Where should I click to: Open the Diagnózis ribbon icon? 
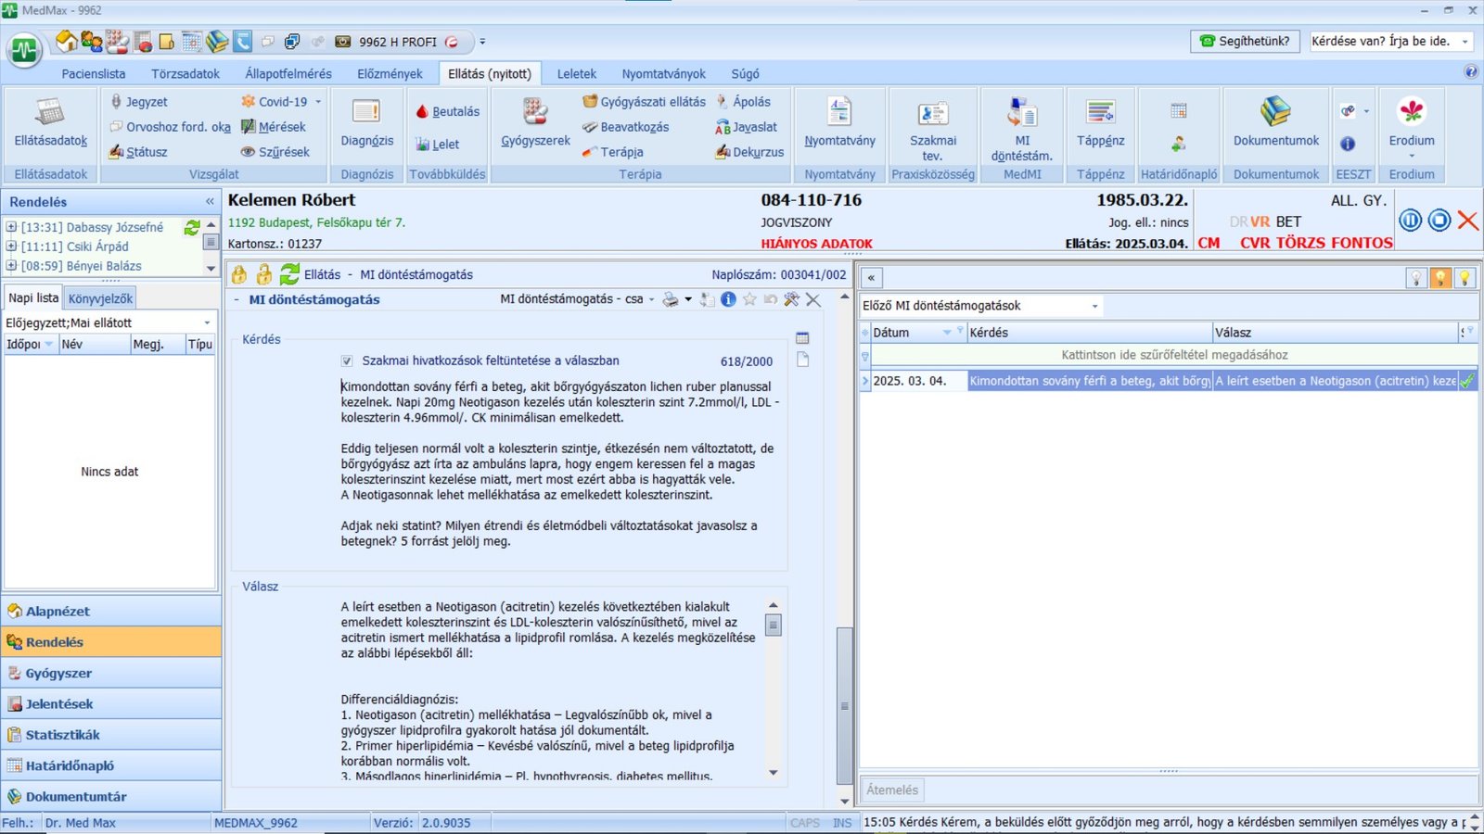[366, 113]
